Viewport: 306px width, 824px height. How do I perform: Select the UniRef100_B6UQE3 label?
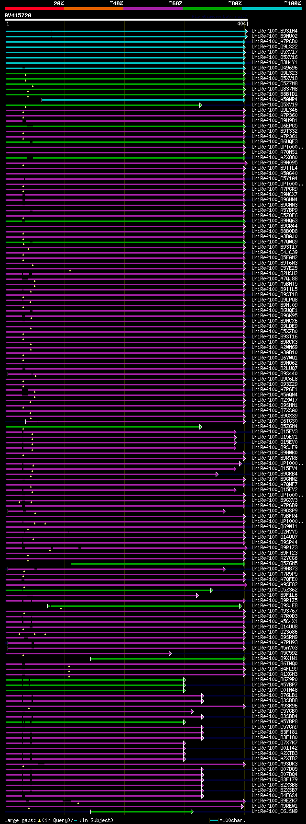274,141
